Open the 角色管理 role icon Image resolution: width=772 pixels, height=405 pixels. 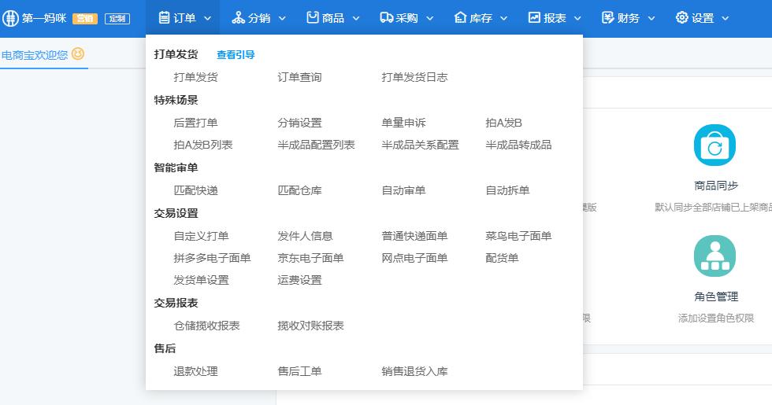715,256
